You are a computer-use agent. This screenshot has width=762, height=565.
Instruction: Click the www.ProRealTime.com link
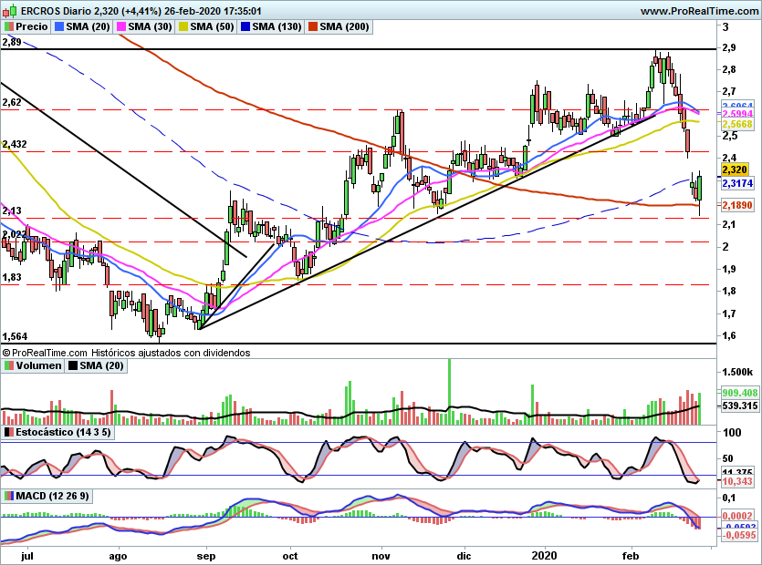[x=699, y=11]
